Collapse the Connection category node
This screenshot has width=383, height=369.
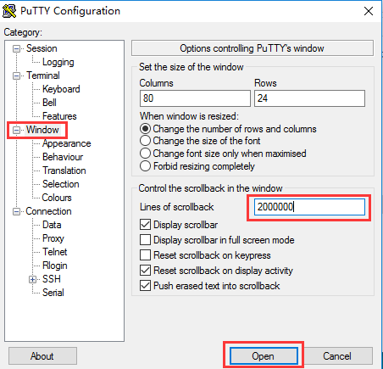(x=17, y=211)
